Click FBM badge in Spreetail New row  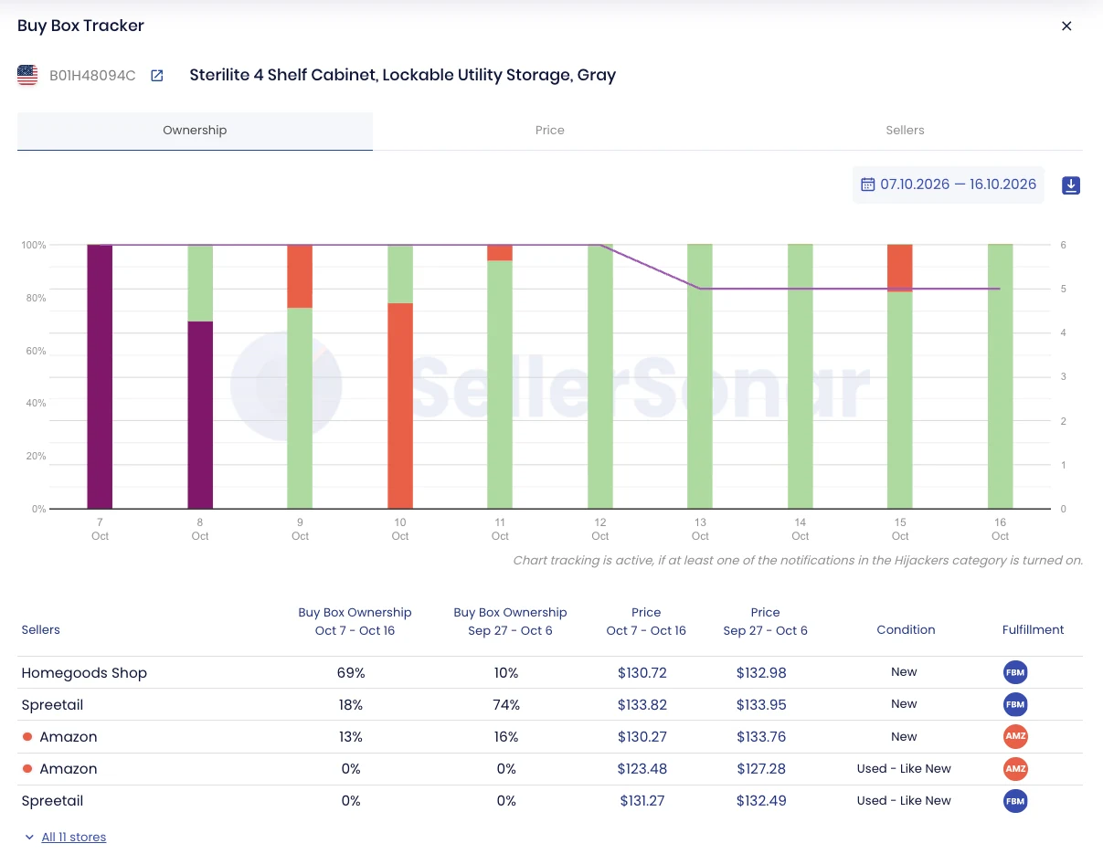(1015, 704)
